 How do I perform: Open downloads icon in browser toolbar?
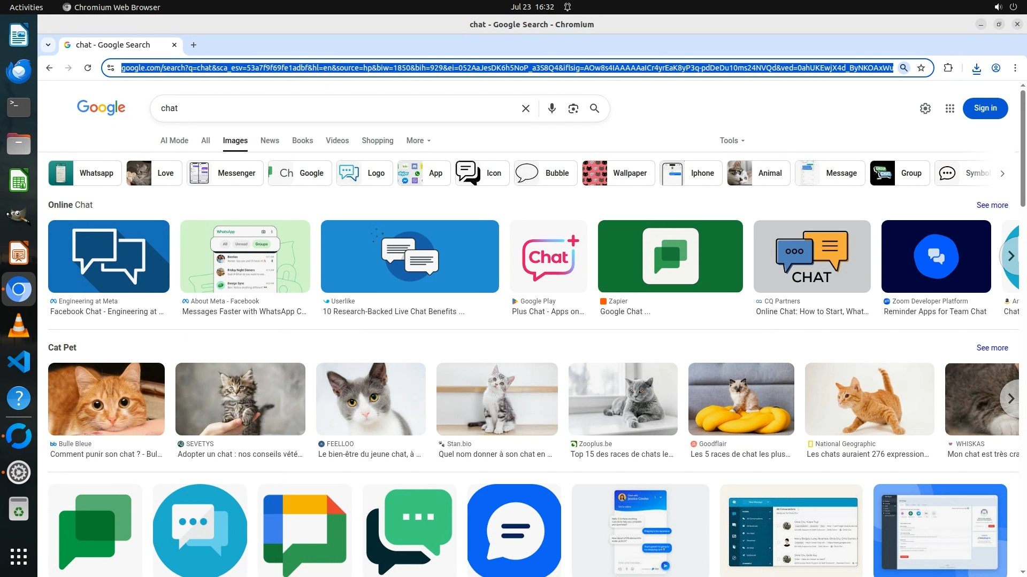[x=976, y=68]
